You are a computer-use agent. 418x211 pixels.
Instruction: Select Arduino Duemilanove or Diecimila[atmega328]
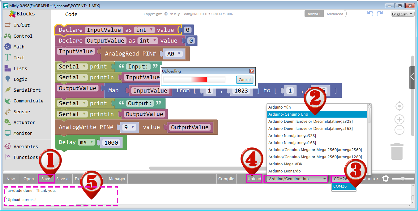click(x=317, y=121)
